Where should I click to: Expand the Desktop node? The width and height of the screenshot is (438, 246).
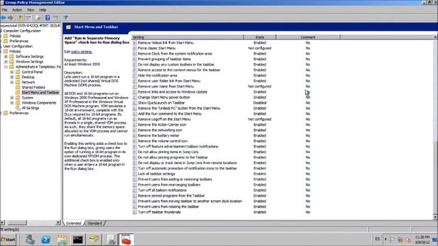(x=12, y=77)
